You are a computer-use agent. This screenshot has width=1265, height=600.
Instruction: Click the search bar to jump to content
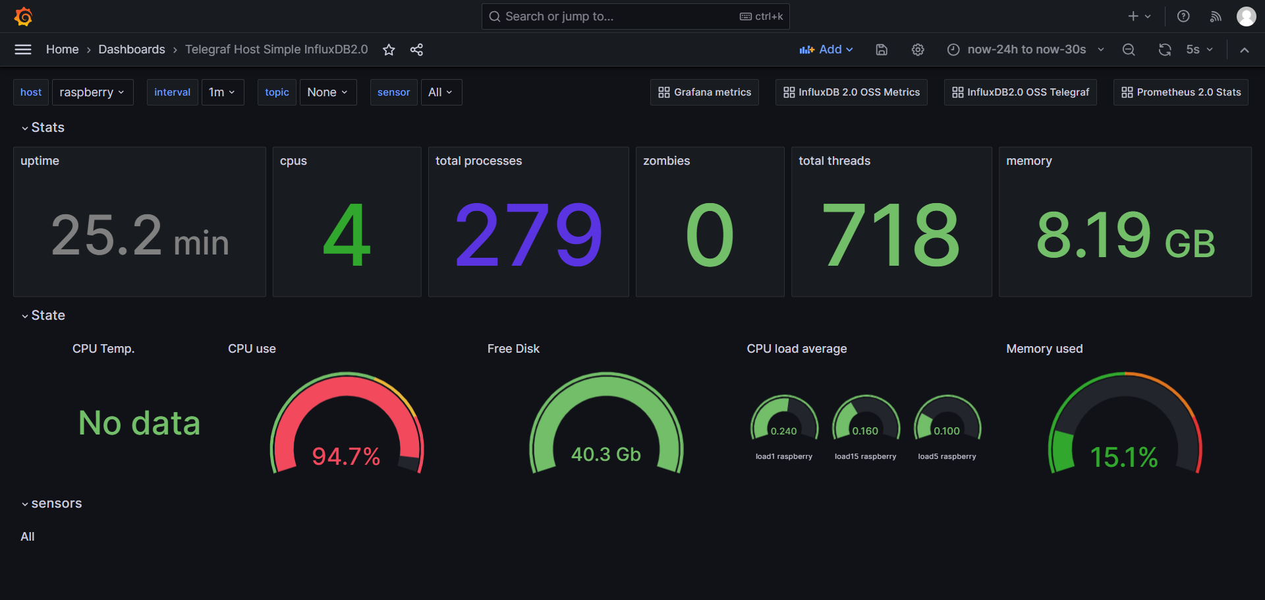(634, 16)
